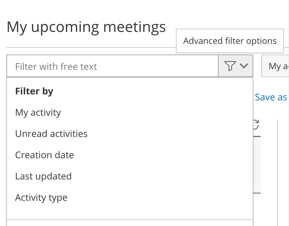Click into the 'Filter with free text' field
The width and height of the screenshot is (289, 226).
(112, 66)
